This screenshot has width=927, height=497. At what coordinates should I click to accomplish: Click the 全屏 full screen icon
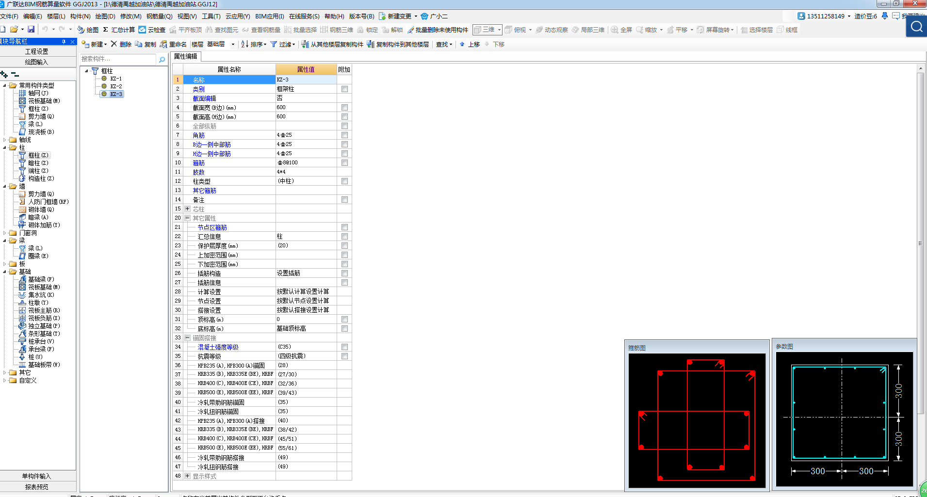(614, 30)
